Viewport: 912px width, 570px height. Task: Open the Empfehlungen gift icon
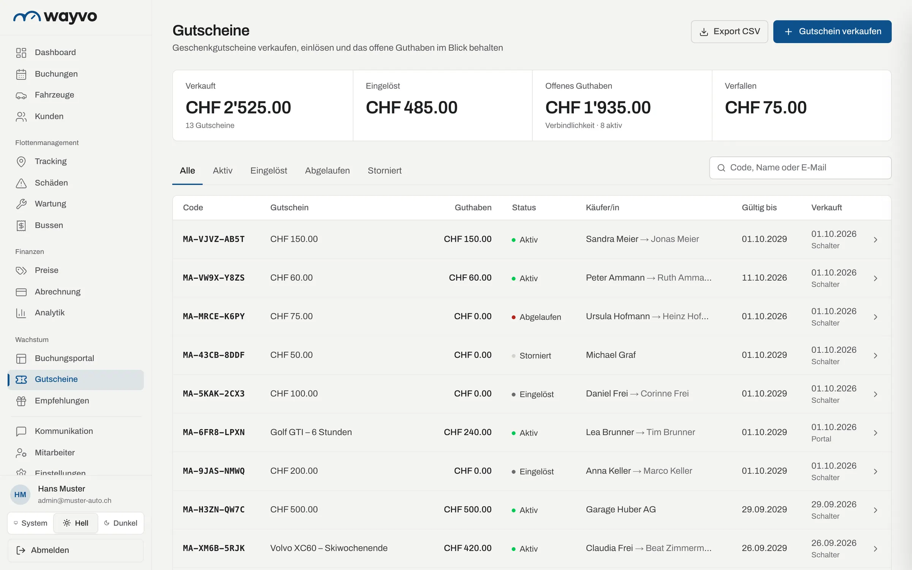click(21, 401)
